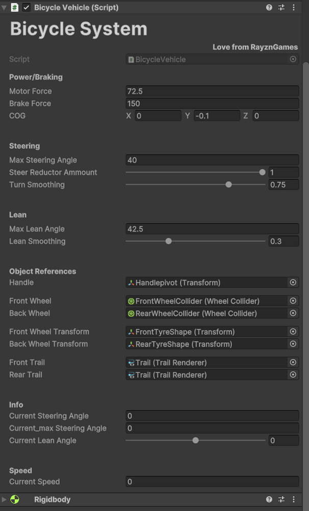Click the Max Steering Angle field
The height and width of the screenshot is (511, 309).
click(212, 160)
